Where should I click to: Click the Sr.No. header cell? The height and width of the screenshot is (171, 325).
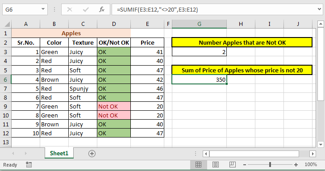(26, 42)
